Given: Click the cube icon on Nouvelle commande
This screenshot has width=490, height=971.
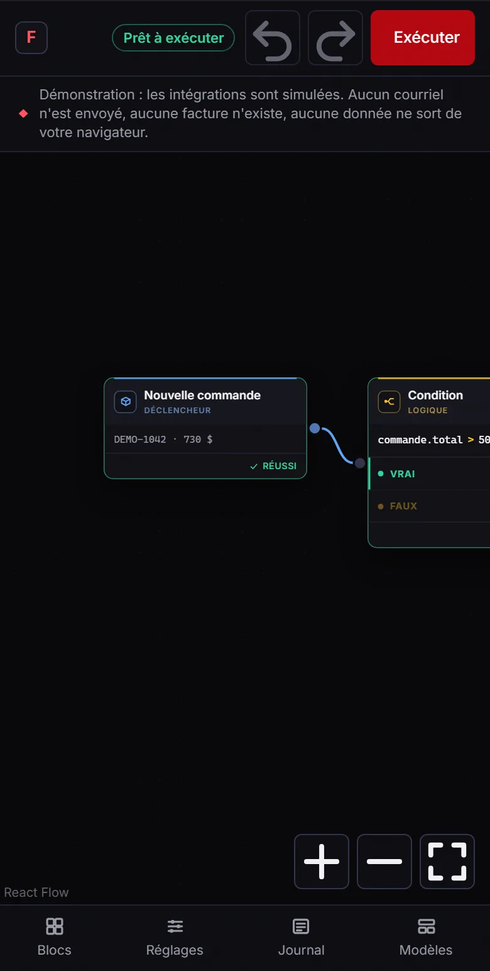Looking at the screenshot, I should click(125, 402).
